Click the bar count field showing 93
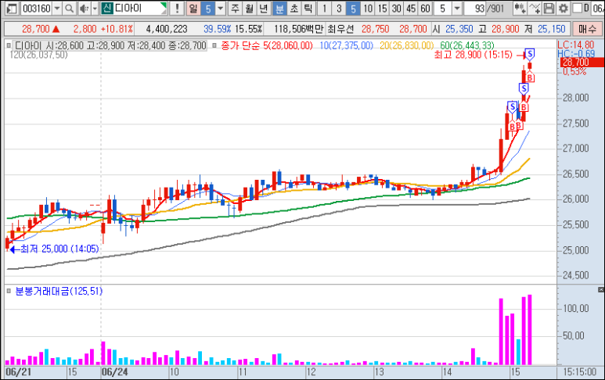This screenshot has height=380, width=605. click(x=475, y=8)
